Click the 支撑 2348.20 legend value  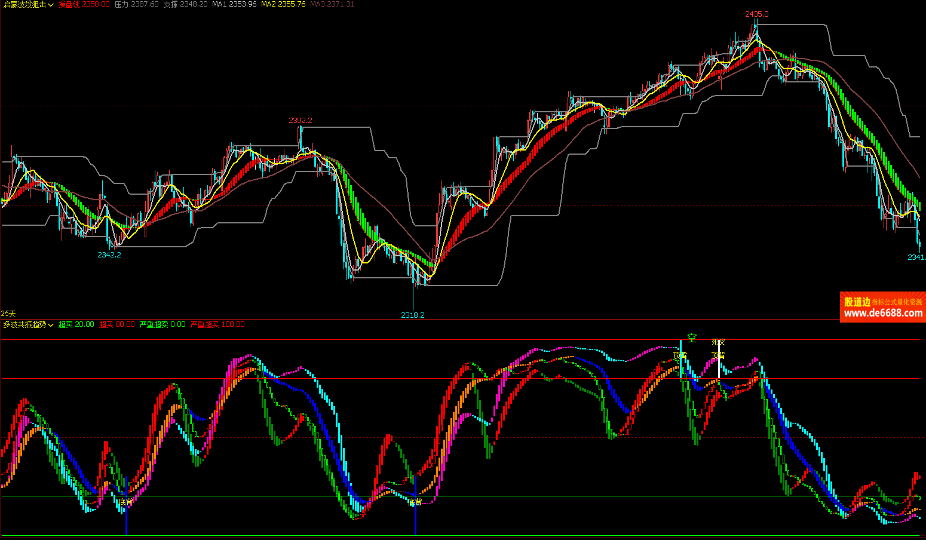(x=185, y=4)
